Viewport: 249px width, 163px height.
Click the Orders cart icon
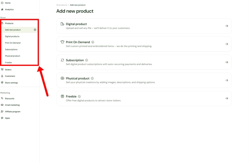coord(2,69)
